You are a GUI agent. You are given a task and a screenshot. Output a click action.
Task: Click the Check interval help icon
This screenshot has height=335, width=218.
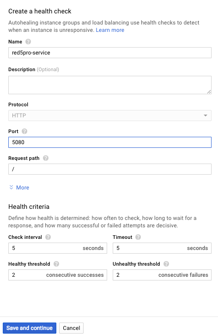tap(48, 237)
